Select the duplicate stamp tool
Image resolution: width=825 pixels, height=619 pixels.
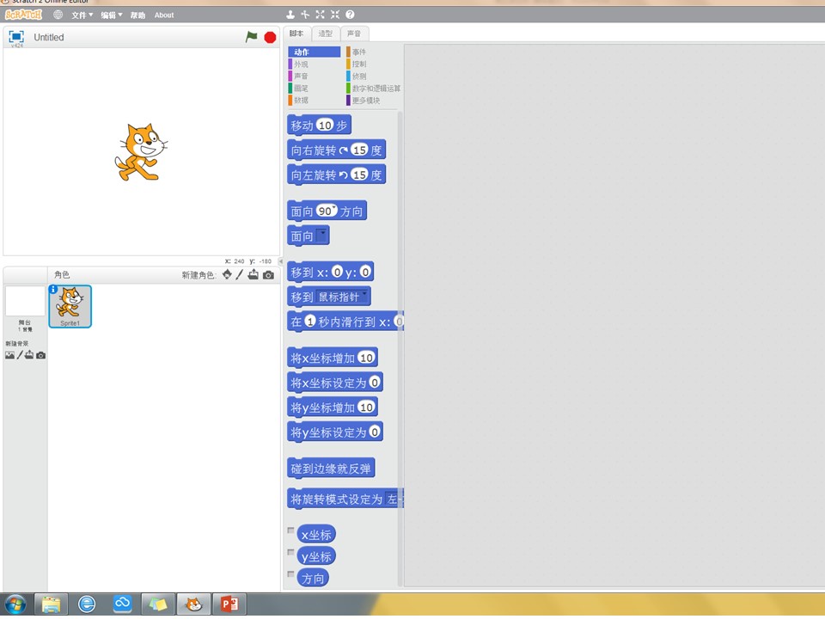coord(290,15)
